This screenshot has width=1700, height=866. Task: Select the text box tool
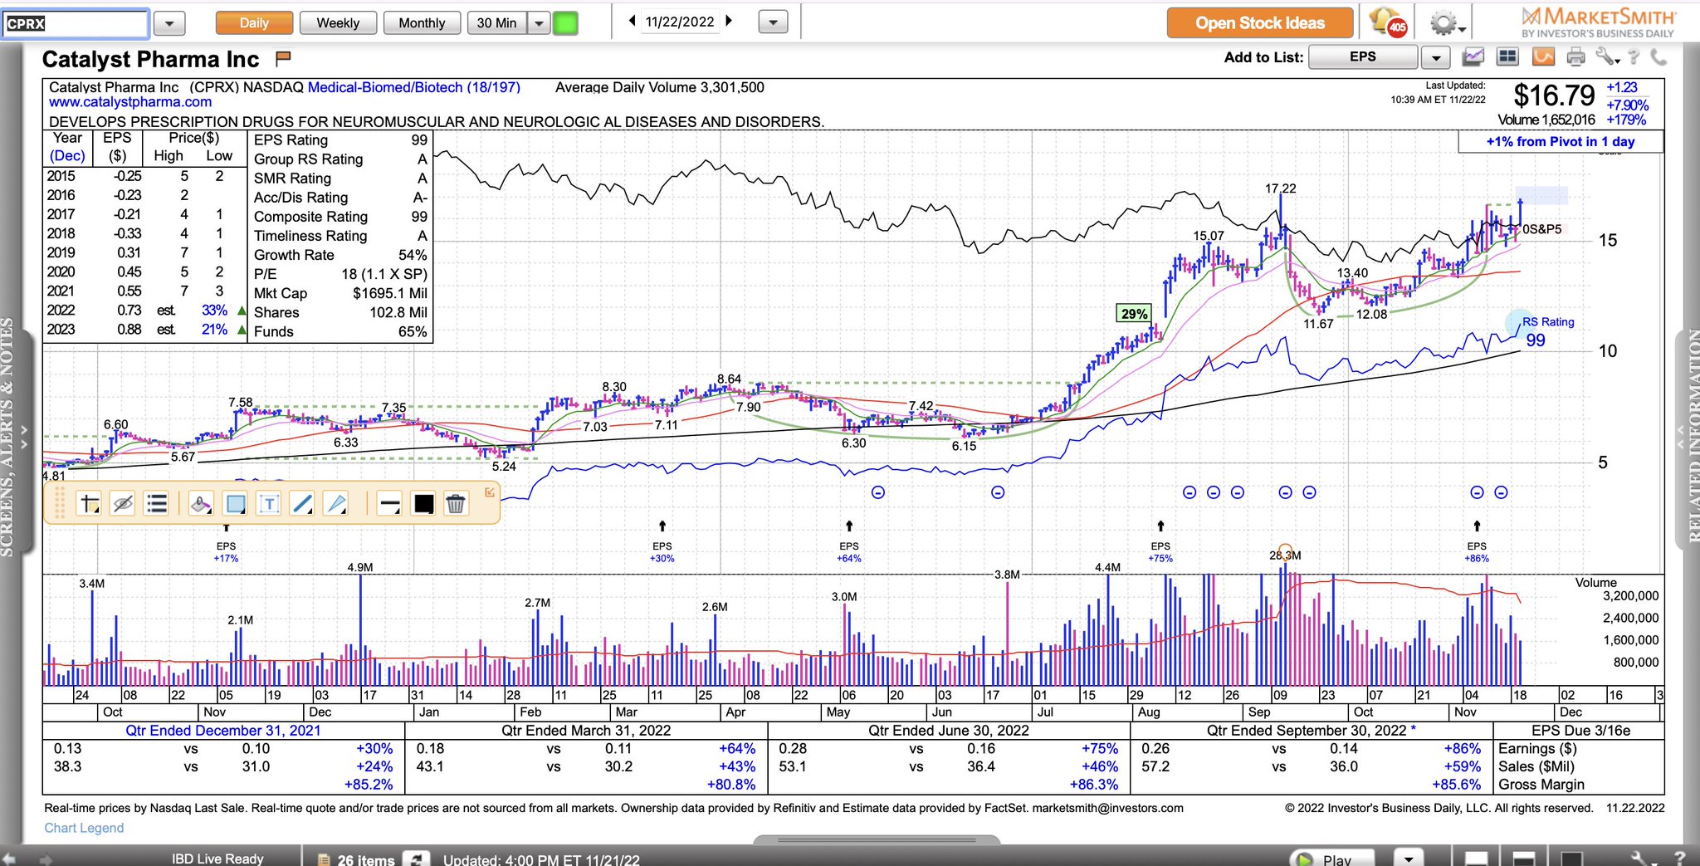[x=269, y=503]
